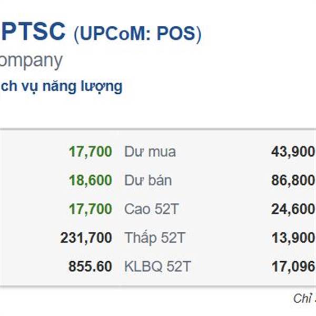Select the KLBQ 52T label
Viewport: 316px width, 316px height.
point(157,266)
